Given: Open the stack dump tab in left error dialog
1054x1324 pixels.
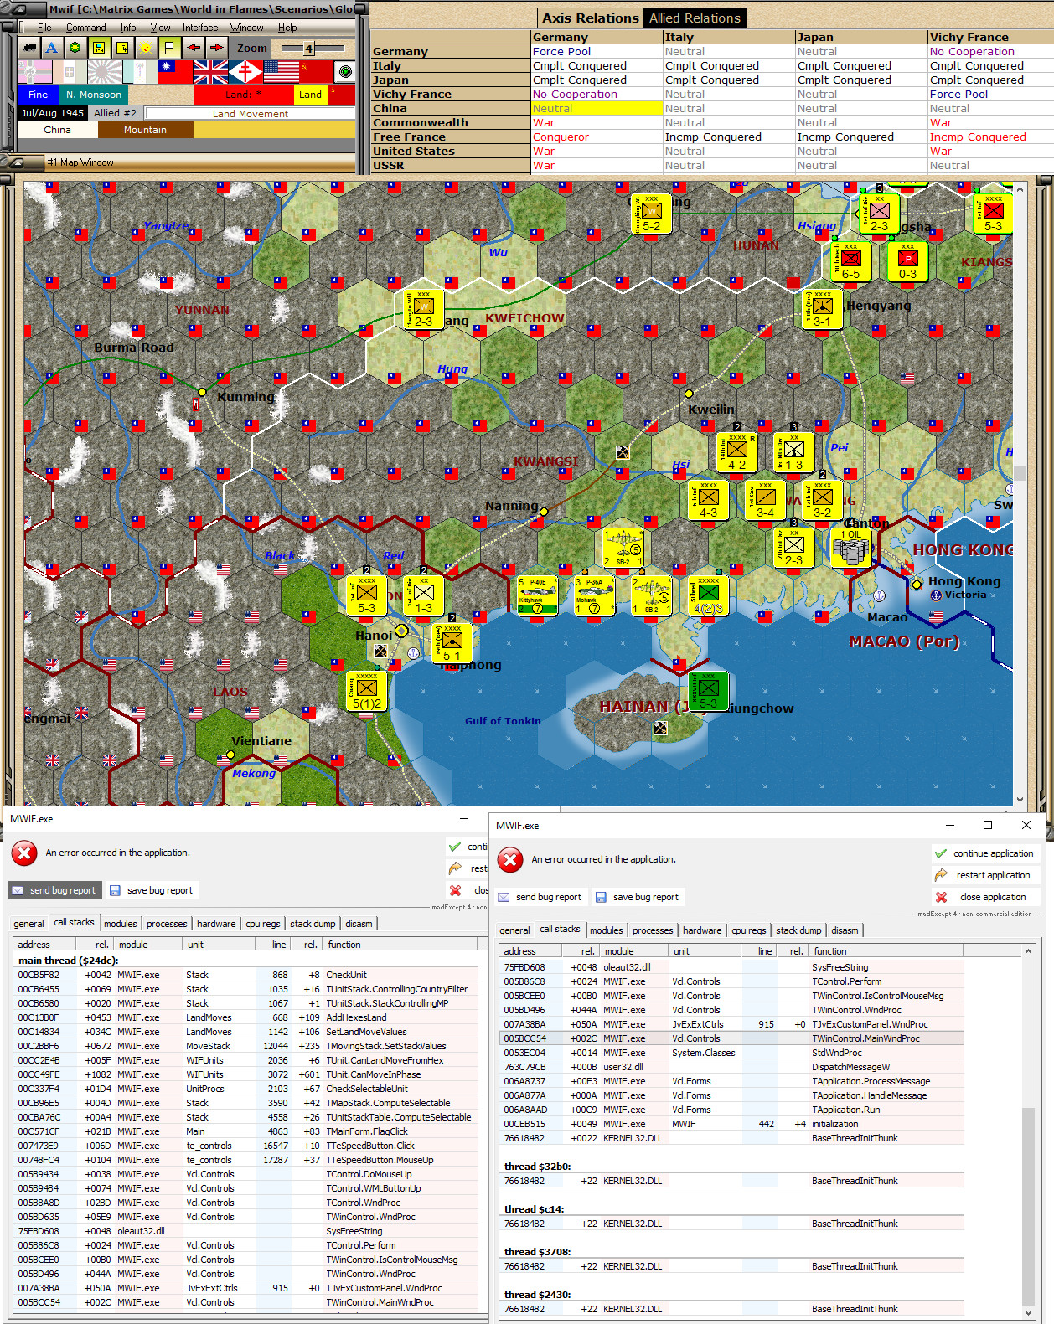Looking at the screenshot, I should 313,923.
